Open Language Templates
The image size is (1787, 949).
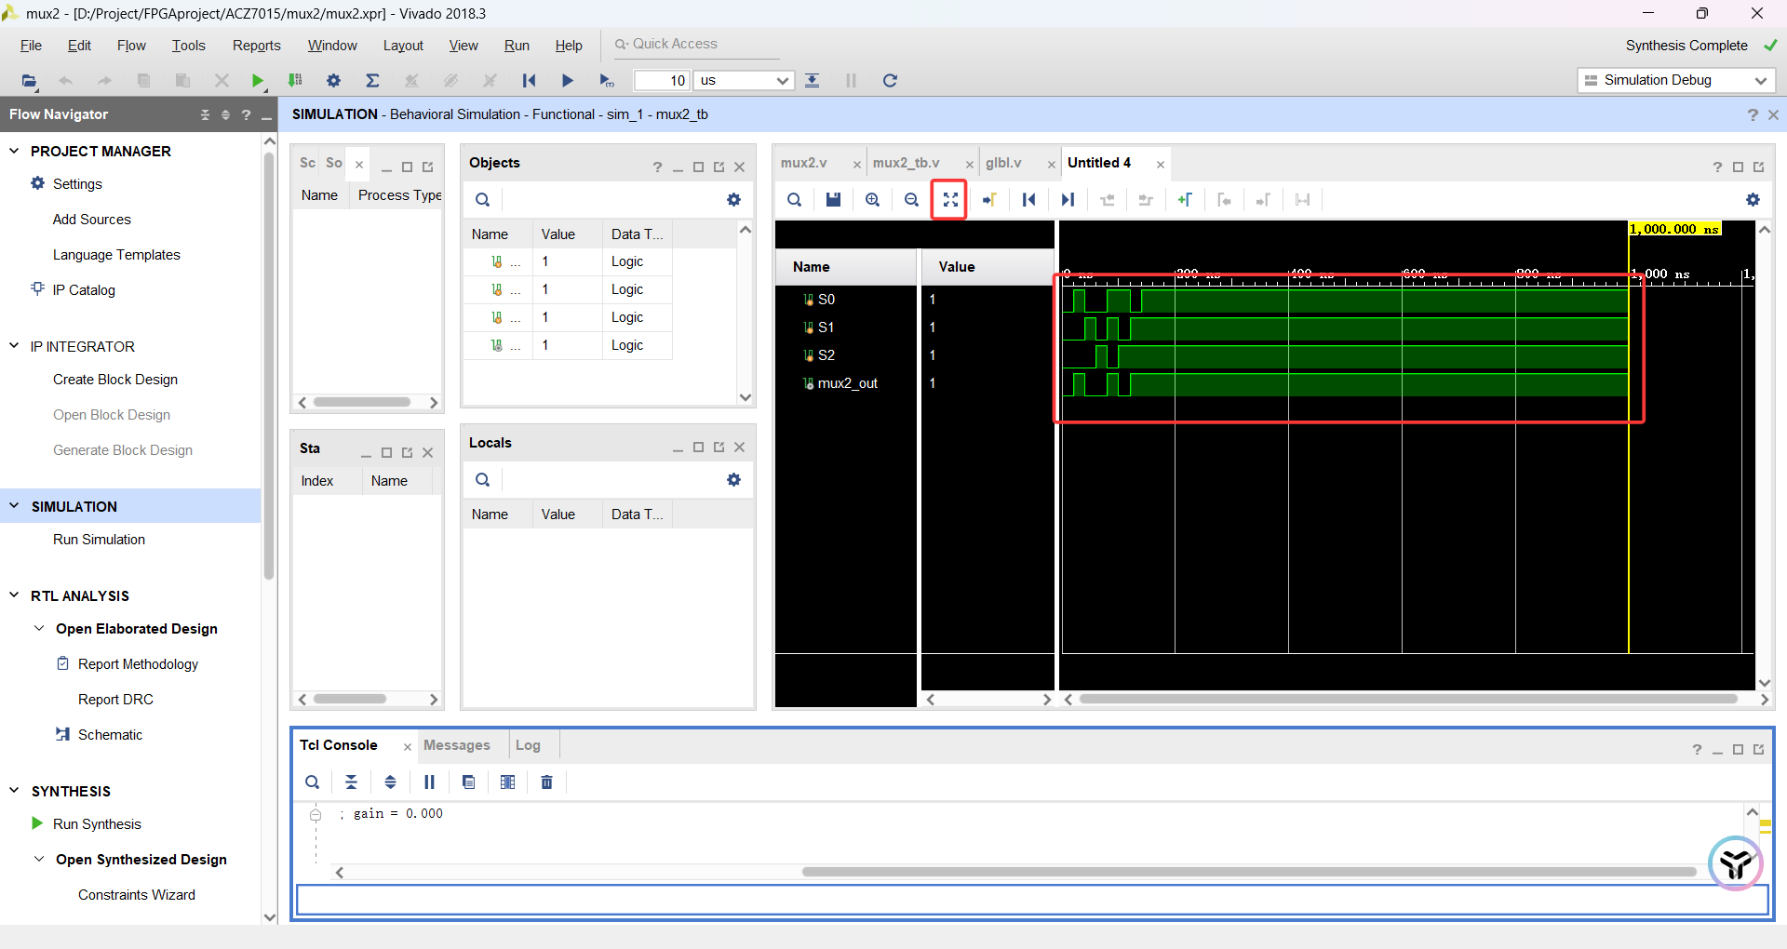(116, 255)
